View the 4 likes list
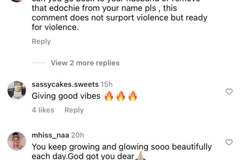This screenshot has width=247, height=160. coord(43,110)
